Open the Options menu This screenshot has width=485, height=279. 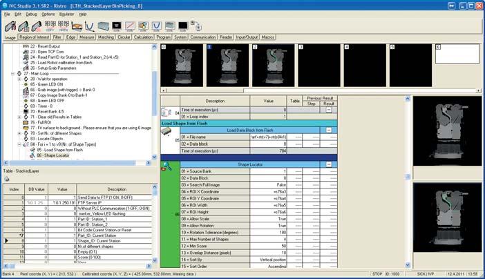[x=48, y=15]
